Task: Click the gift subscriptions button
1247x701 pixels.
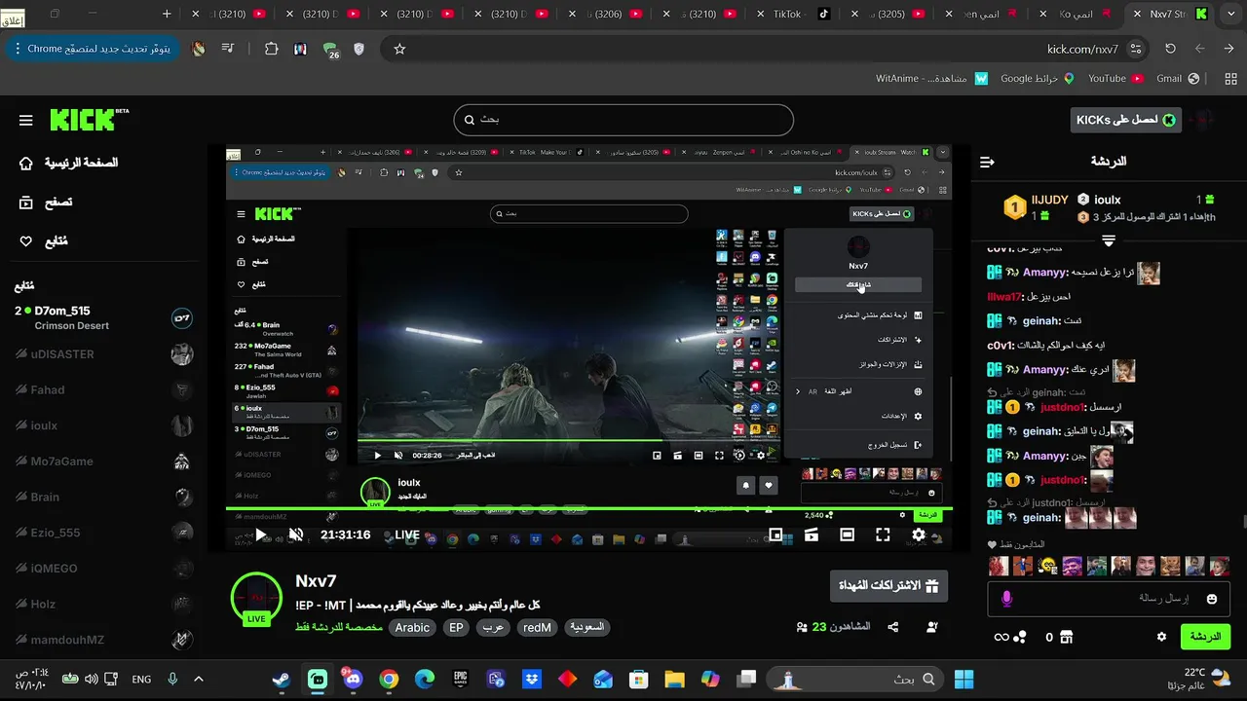Action: coord(888,586)
